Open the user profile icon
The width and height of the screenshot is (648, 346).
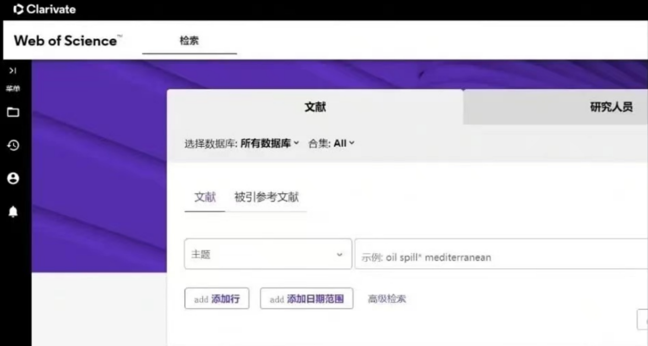click(x=13, y=178)
